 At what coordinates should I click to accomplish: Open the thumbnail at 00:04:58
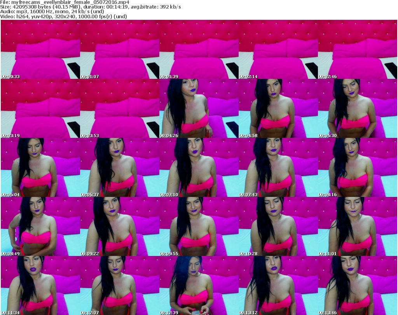tap(278, 108)
